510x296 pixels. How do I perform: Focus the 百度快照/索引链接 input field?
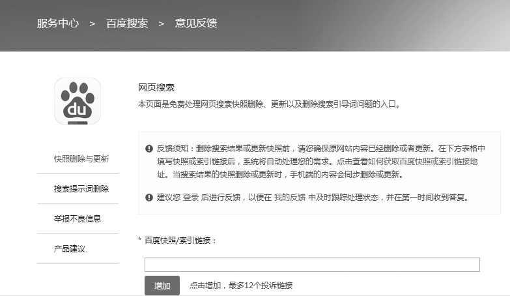312,265
